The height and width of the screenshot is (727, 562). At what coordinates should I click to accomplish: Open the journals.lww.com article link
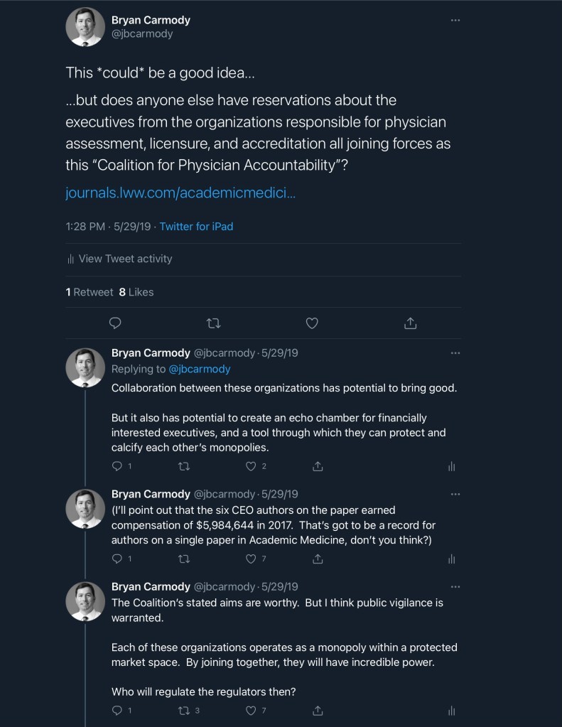point(180,193)
